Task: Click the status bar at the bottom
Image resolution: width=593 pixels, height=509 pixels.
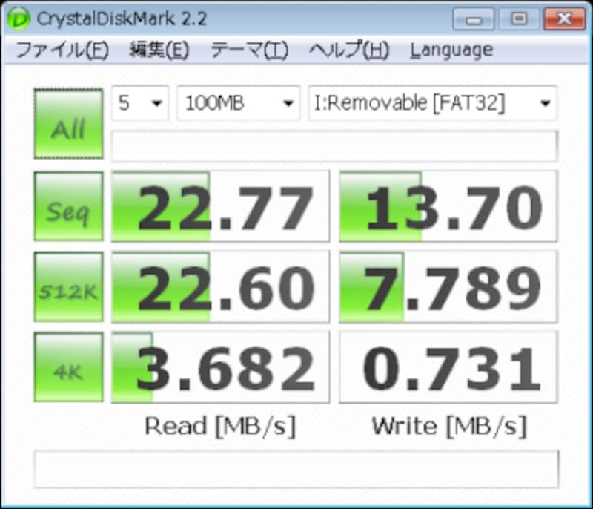Action: tap(296, 468)
